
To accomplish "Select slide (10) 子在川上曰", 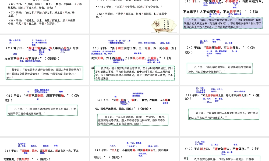I will [x=225, y=149].
